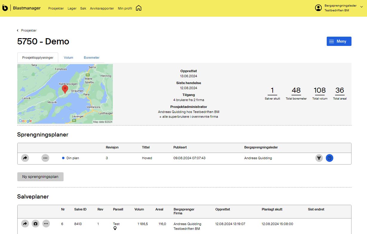367x234 pixels.
Task: Click the Ny sprengningsplan button
Action: (40, 177)
